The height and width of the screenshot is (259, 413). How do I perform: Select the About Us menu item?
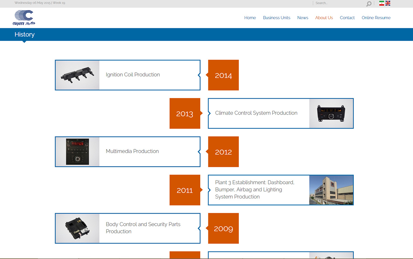pyautogui.click(x=324, y=18)
